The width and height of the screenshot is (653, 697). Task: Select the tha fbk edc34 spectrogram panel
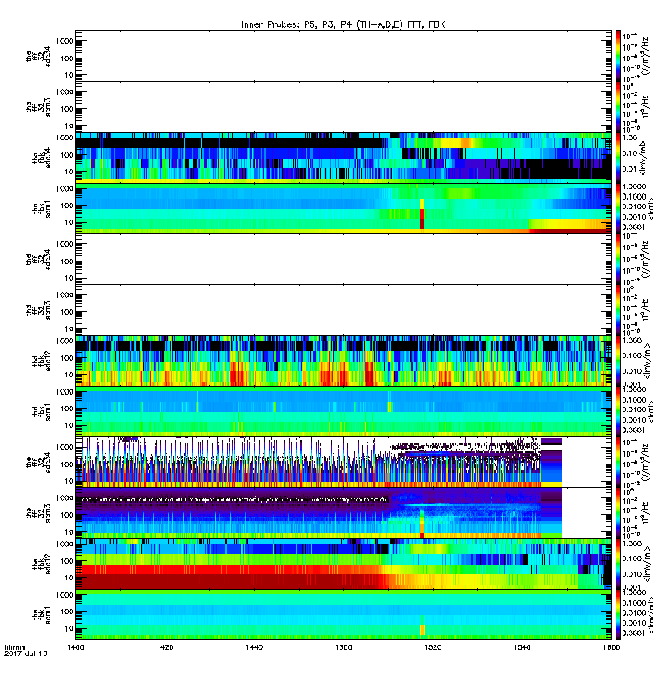[343, 158]
